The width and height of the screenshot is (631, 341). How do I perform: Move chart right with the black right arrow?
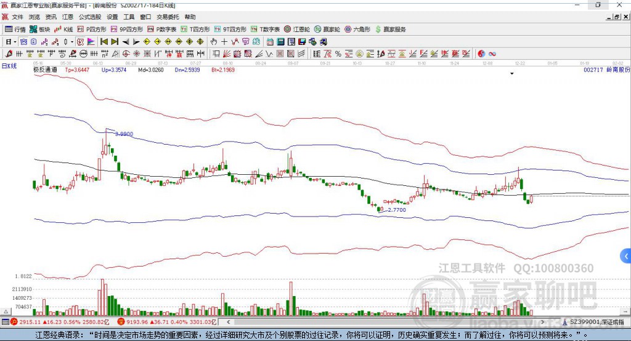pos(136,42)
